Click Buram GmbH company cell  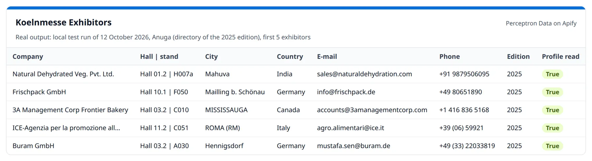pos(33,146)
